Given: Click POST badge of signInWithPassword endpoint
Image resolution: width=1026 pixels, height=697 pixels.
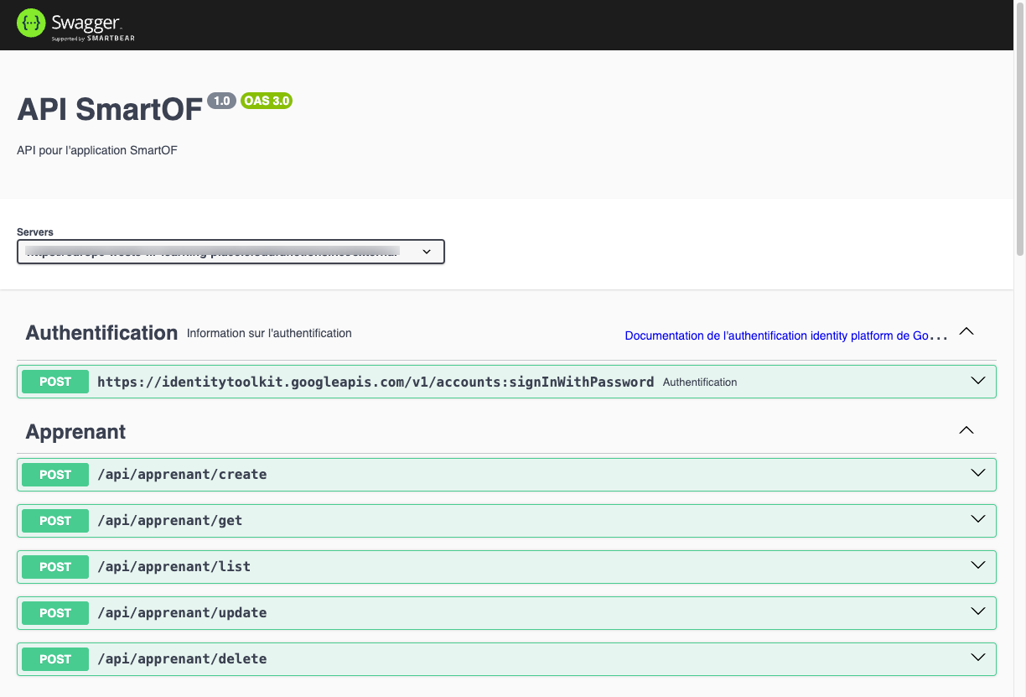Looking at the screenshot, I should pyautogui.click(x=55, y=382).
